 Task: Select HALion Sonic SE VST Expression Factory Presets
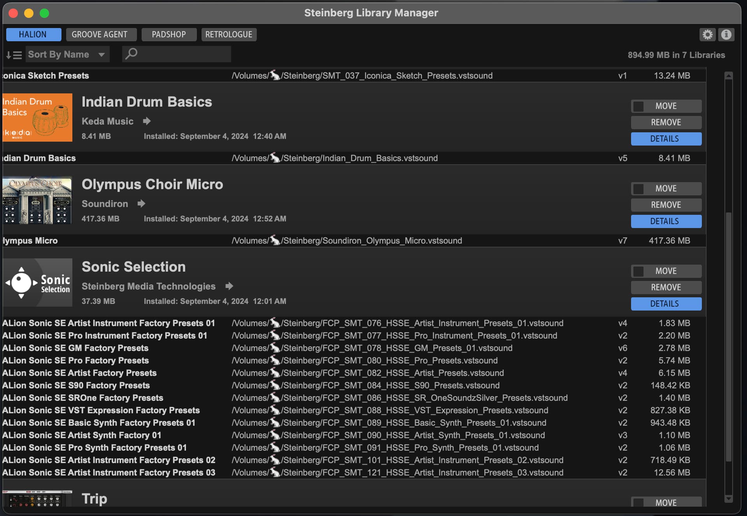pos(354,411)
